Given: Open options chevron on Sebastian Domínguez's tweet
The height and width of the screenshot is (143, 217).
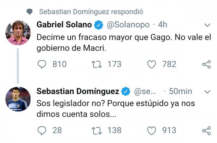Looking at the screenshot, I should 207,92.
